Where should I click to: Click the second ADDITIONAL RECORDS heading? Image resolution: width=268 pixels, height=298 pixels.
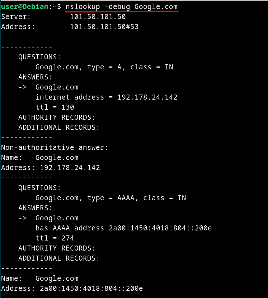59,258
